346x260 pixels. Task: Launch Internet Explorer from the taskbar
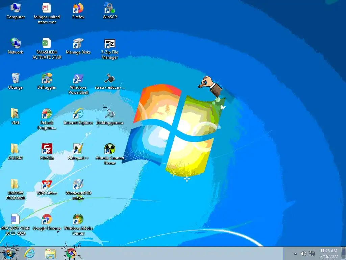(x=30, y=253)
